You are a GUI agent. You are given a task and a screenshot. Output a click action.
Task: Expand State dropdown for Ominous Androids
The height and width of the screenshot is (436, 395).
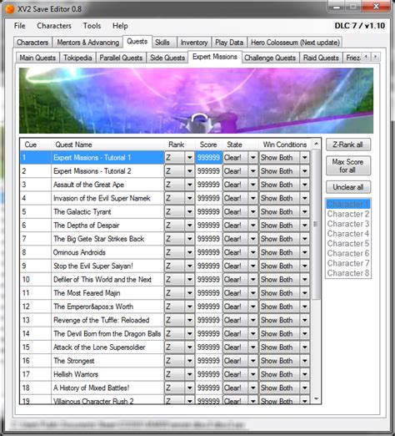point(253,252)
